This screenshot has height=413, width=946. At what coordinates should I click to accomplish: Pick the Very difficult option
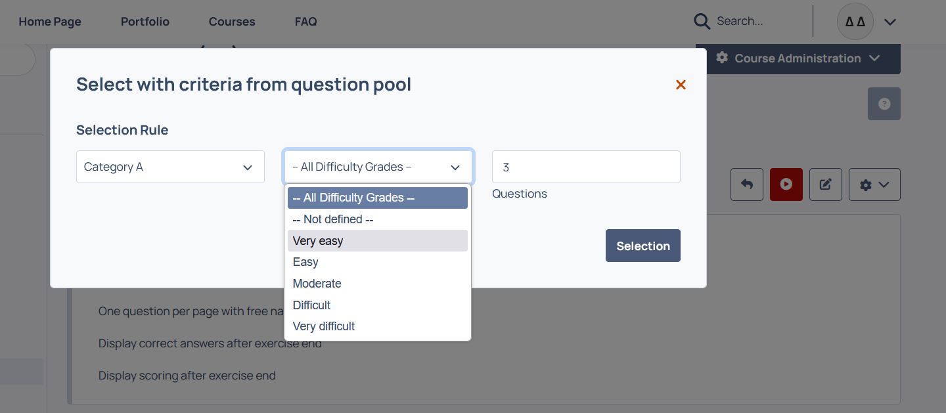point(378,326)
